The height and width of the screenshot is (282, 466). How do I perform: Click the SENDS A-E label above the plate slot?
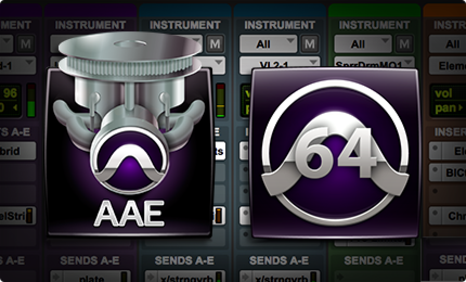tap(90, 260)
